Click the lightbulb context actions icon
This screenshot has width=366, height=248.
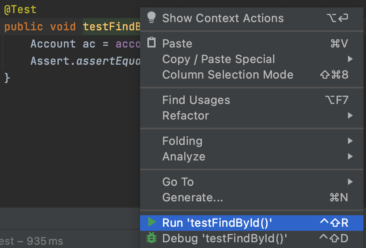click(151, 17)
